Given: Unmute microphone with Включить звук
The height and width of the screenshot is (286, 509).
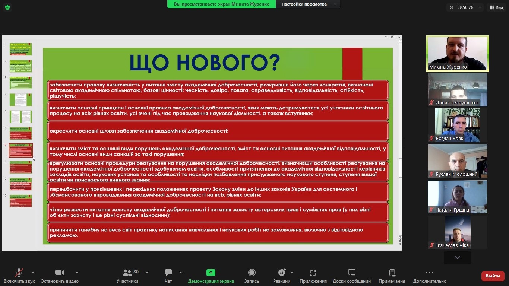Looking at the screenshot, I should (19, 276).
